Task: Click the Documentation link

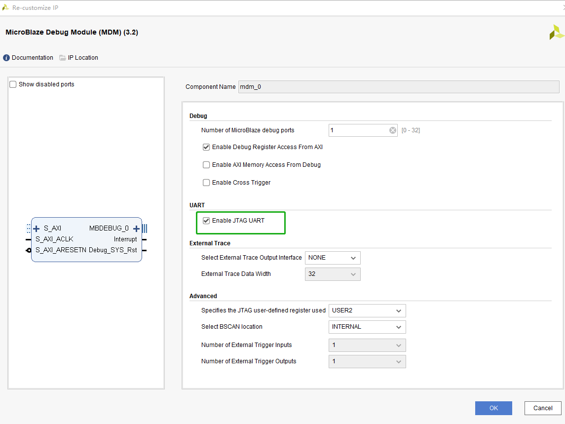Action: (x=33, y=58)
